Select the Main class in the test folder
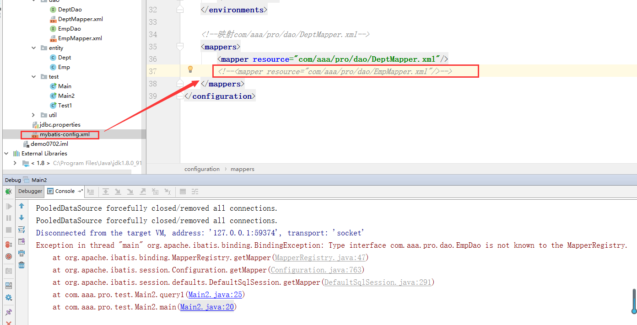The height and width of the screenshot is (325, 637). [x=65, y=86]
